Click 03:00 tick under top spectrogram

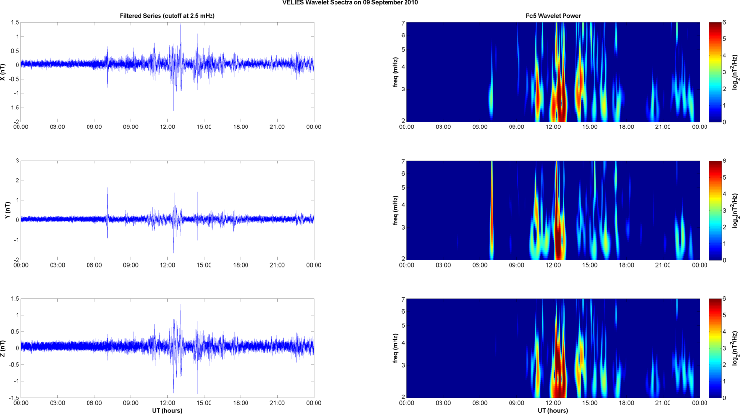(x=443, y=127)
